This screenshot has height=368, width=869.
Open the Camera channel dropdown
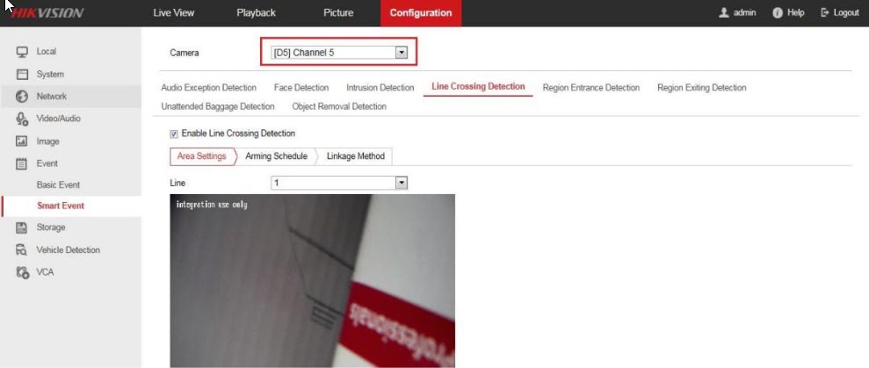pos(402,53)
